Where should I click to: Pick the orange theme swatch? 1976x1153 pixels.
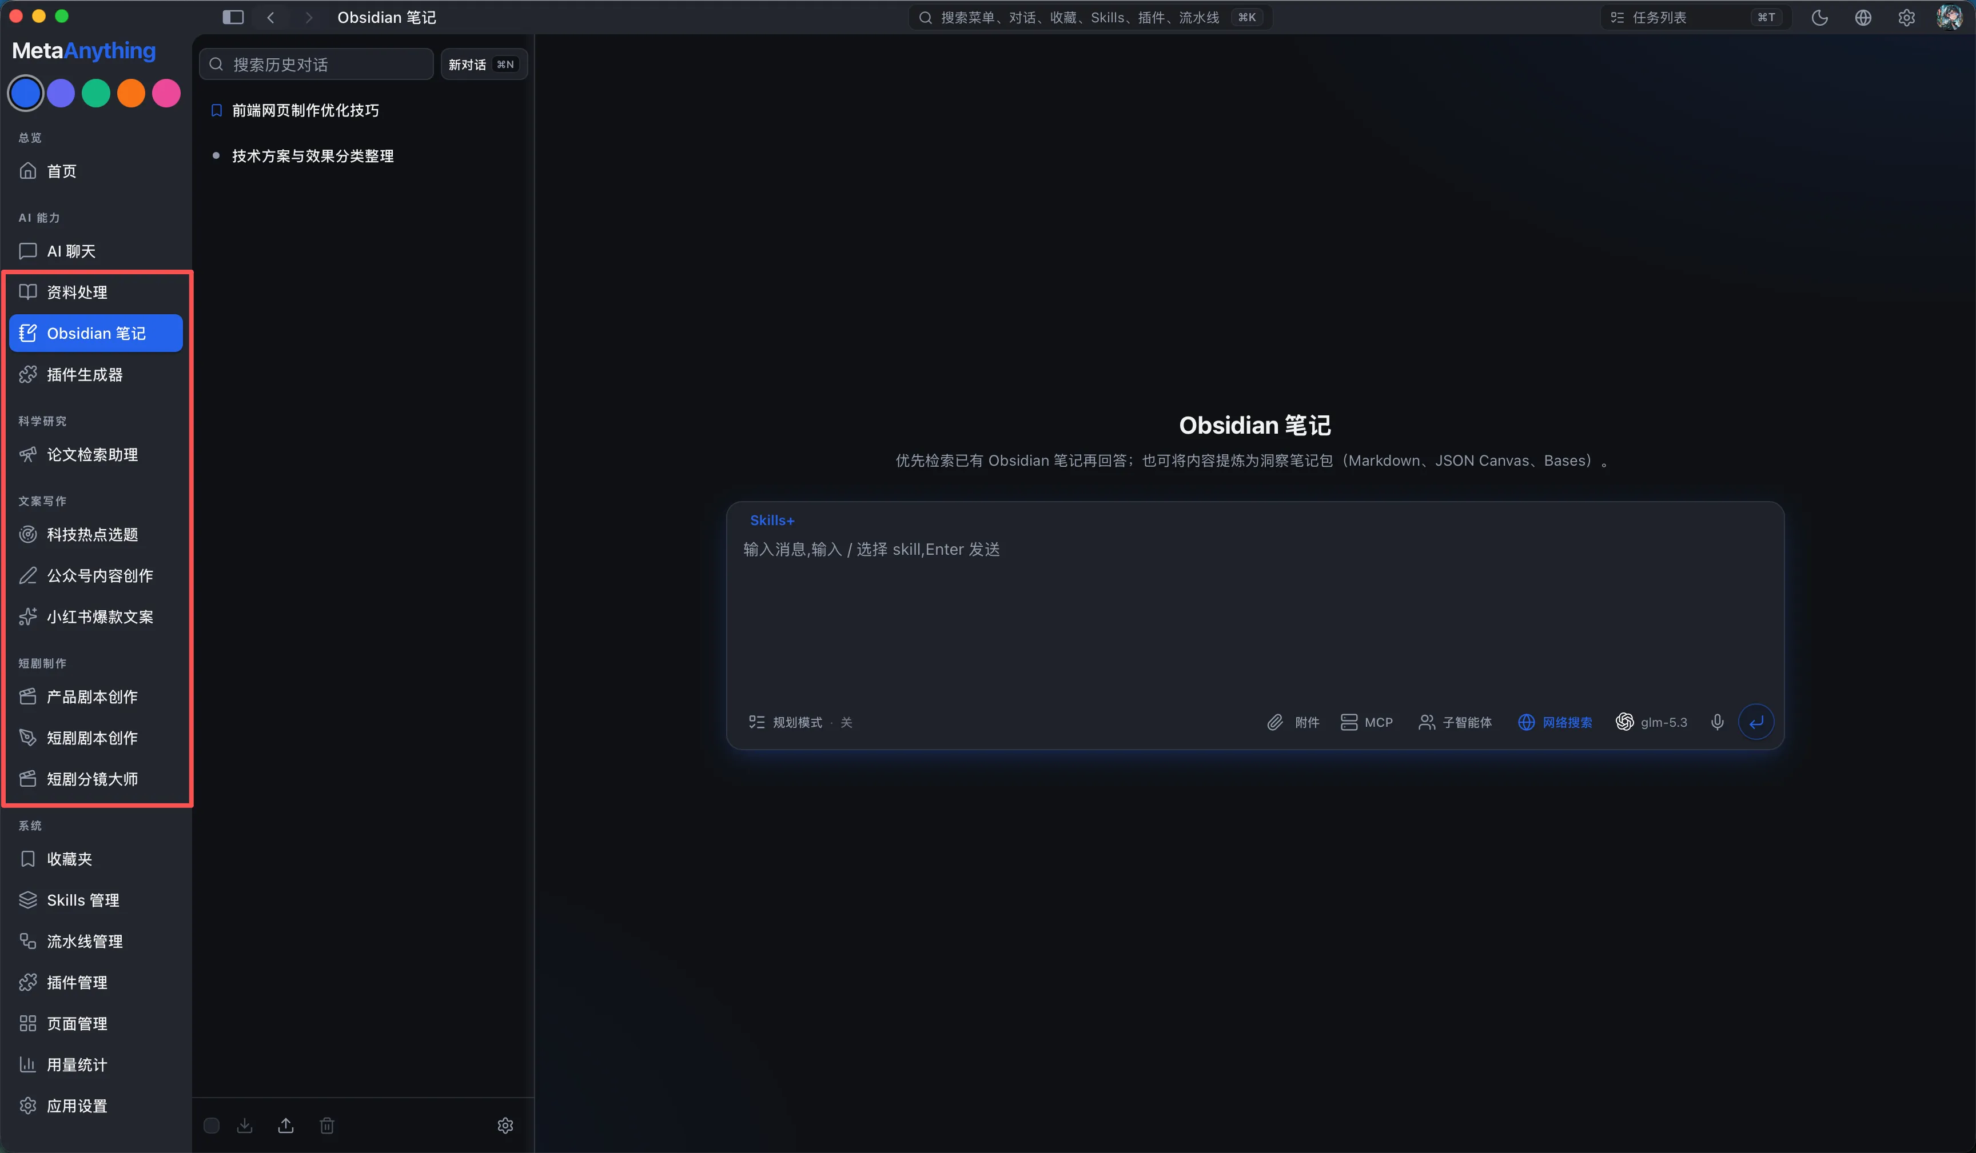point(131,93)
